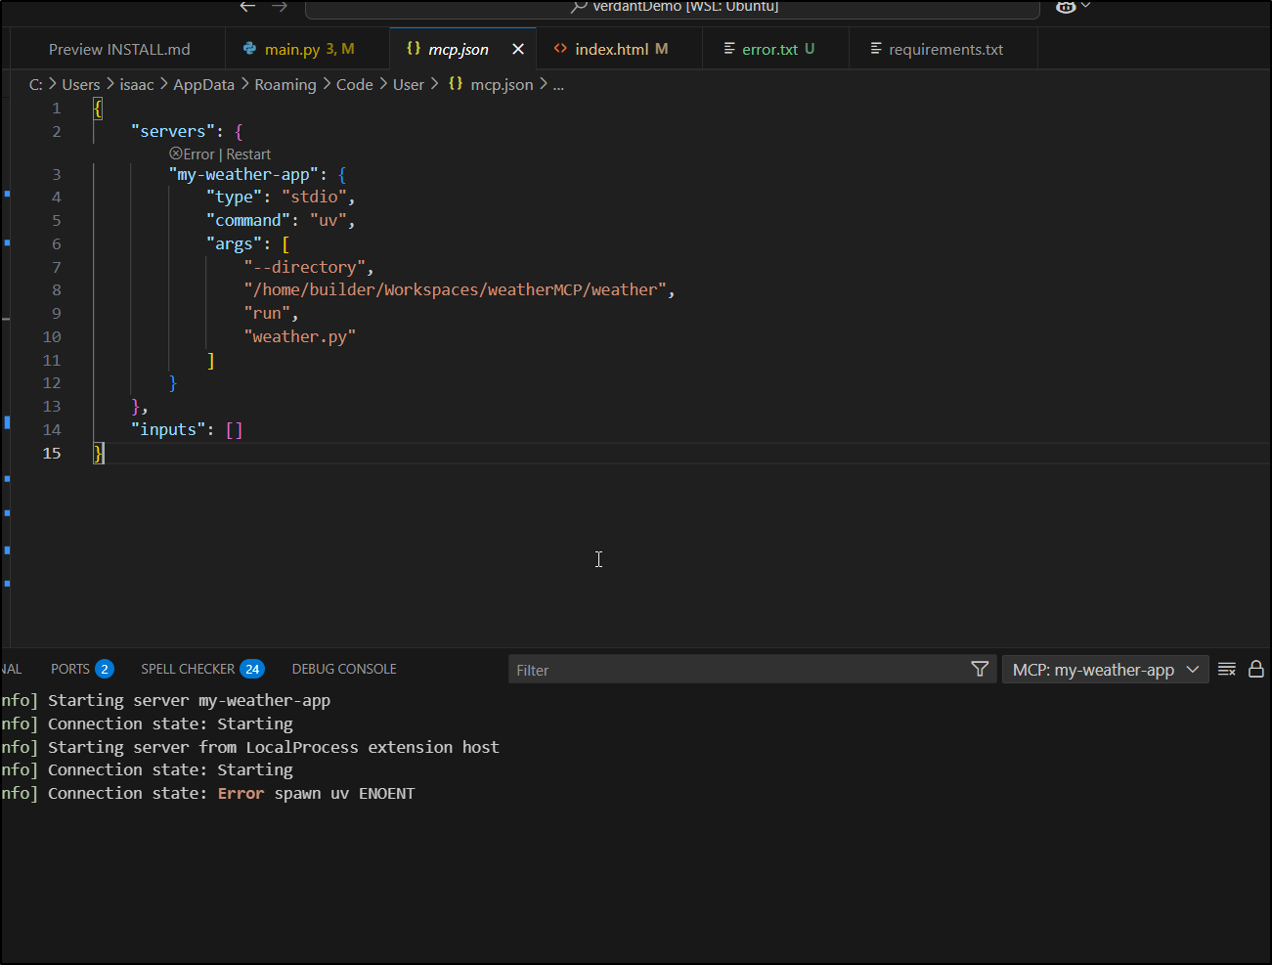Open the SPELL CHECKER panel tab
Image resolution: width=1272 pixels, height=965 pixels.
coord(188,669)
